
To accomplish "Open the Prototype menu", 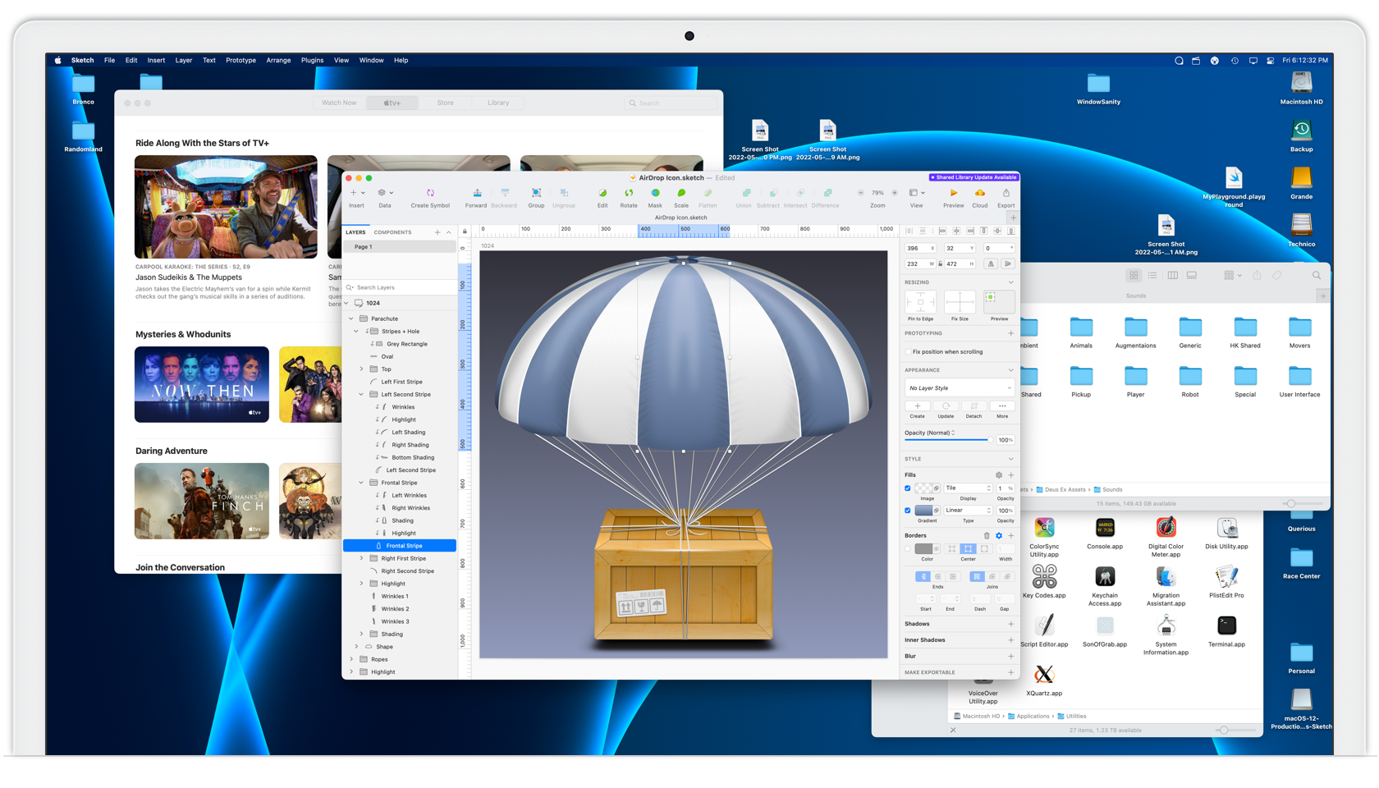I will coord(241,60).
